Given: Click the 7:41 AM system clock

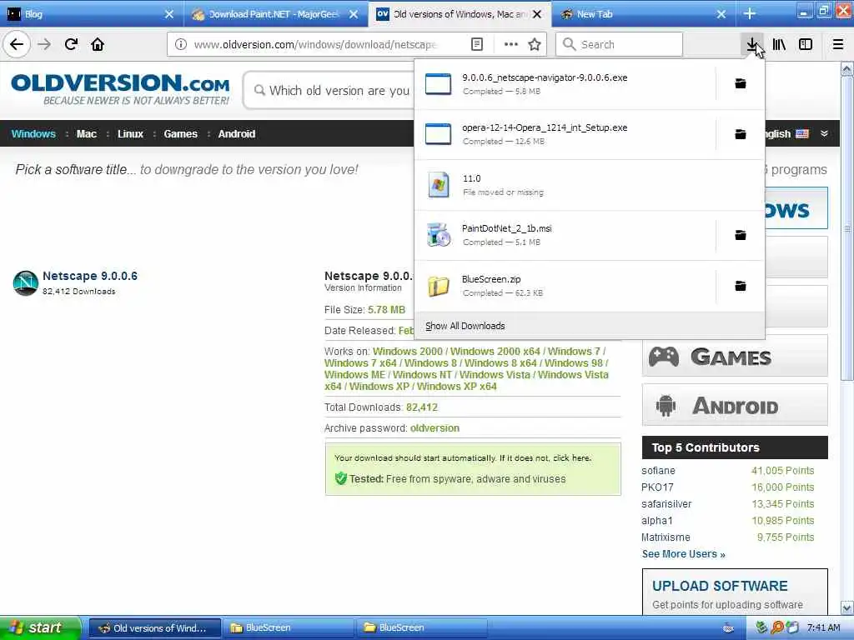Looking at the screenshot, I should (823, 628).
